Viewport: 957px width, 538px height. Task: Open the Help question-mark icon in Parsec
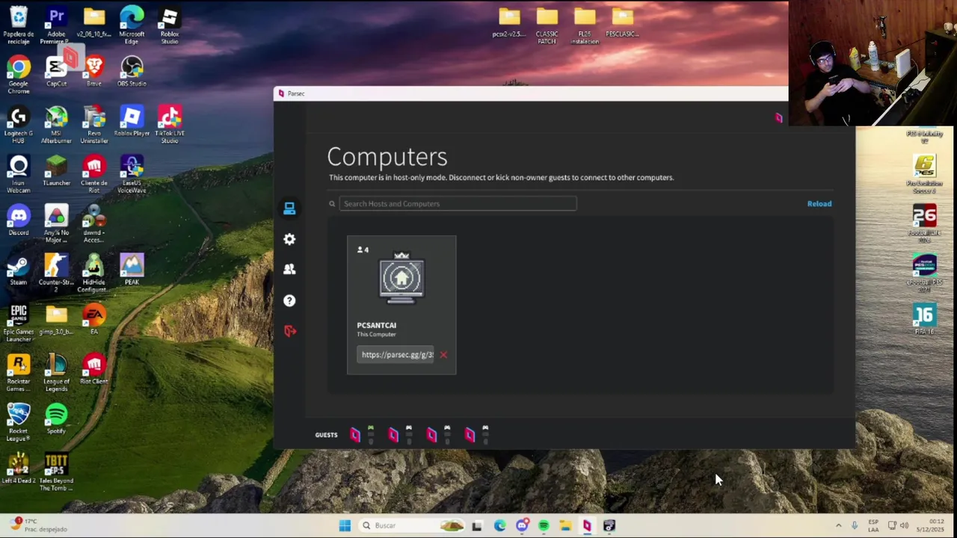289,300
